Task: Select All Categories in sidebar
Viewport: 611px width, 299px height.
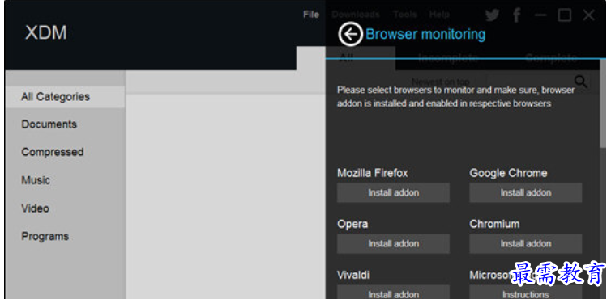Action: click(x=65, y=97)
